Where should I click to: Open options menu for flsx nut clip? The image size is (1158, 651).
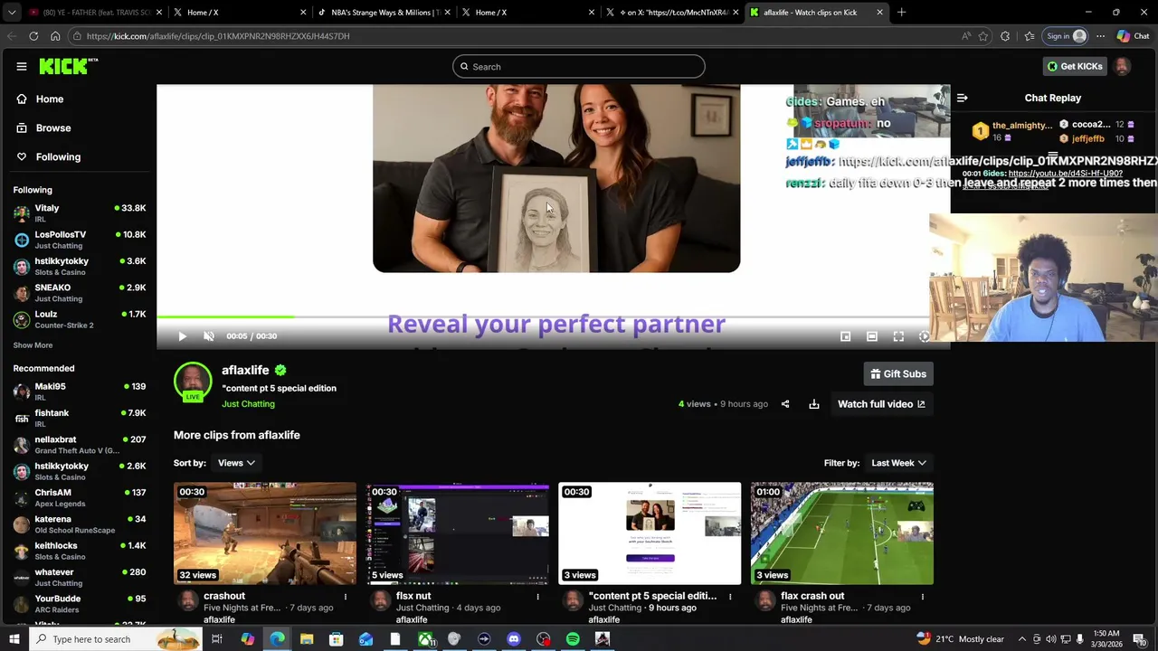(x=537, y=597)
